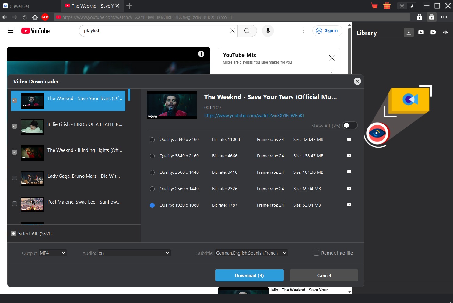Image resolution: width=453 pixels, height=303 pixels.
Task: Switch to the CleverGet tab
Action: point(30,6)
